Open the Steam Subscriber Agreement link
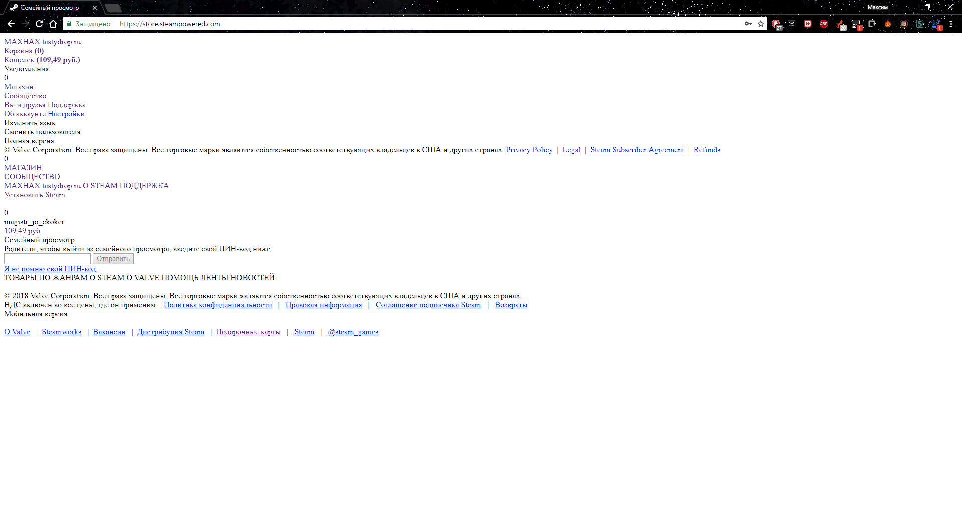Viewport: 962px width, 521px height. 637,150
